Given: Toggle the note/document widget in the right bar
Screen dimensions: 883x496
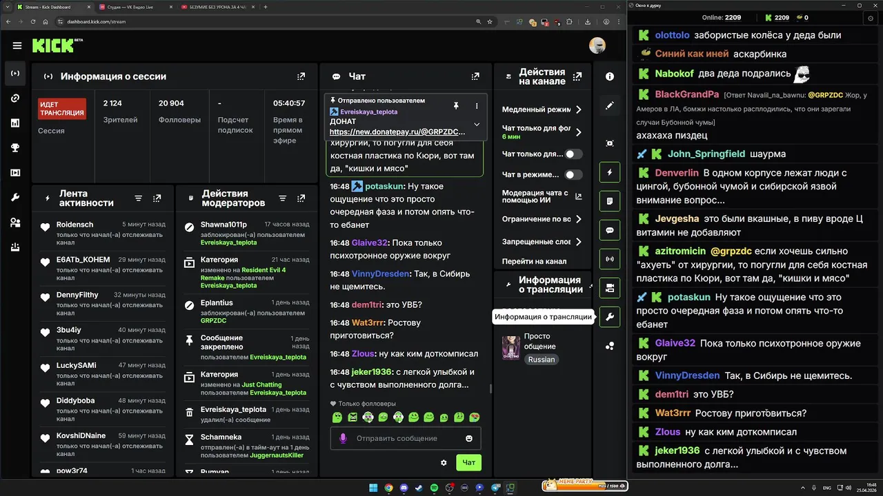Looking at the screenshot, I should point(610,201).
